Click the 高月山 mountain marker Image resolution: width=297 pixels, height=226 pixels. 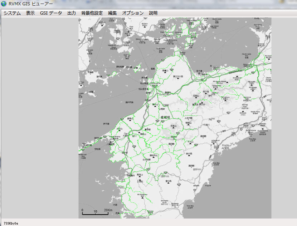point(140,177)
